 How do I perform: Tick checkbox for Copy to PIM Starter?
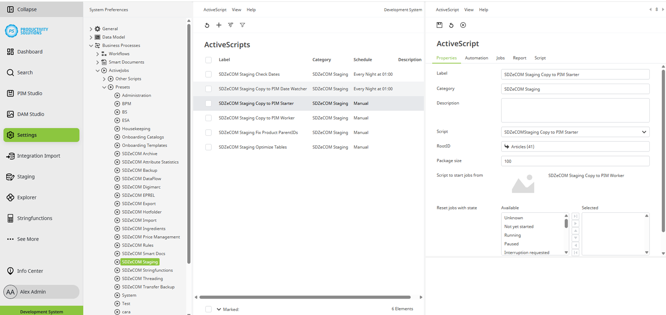[x=208, y=104]
